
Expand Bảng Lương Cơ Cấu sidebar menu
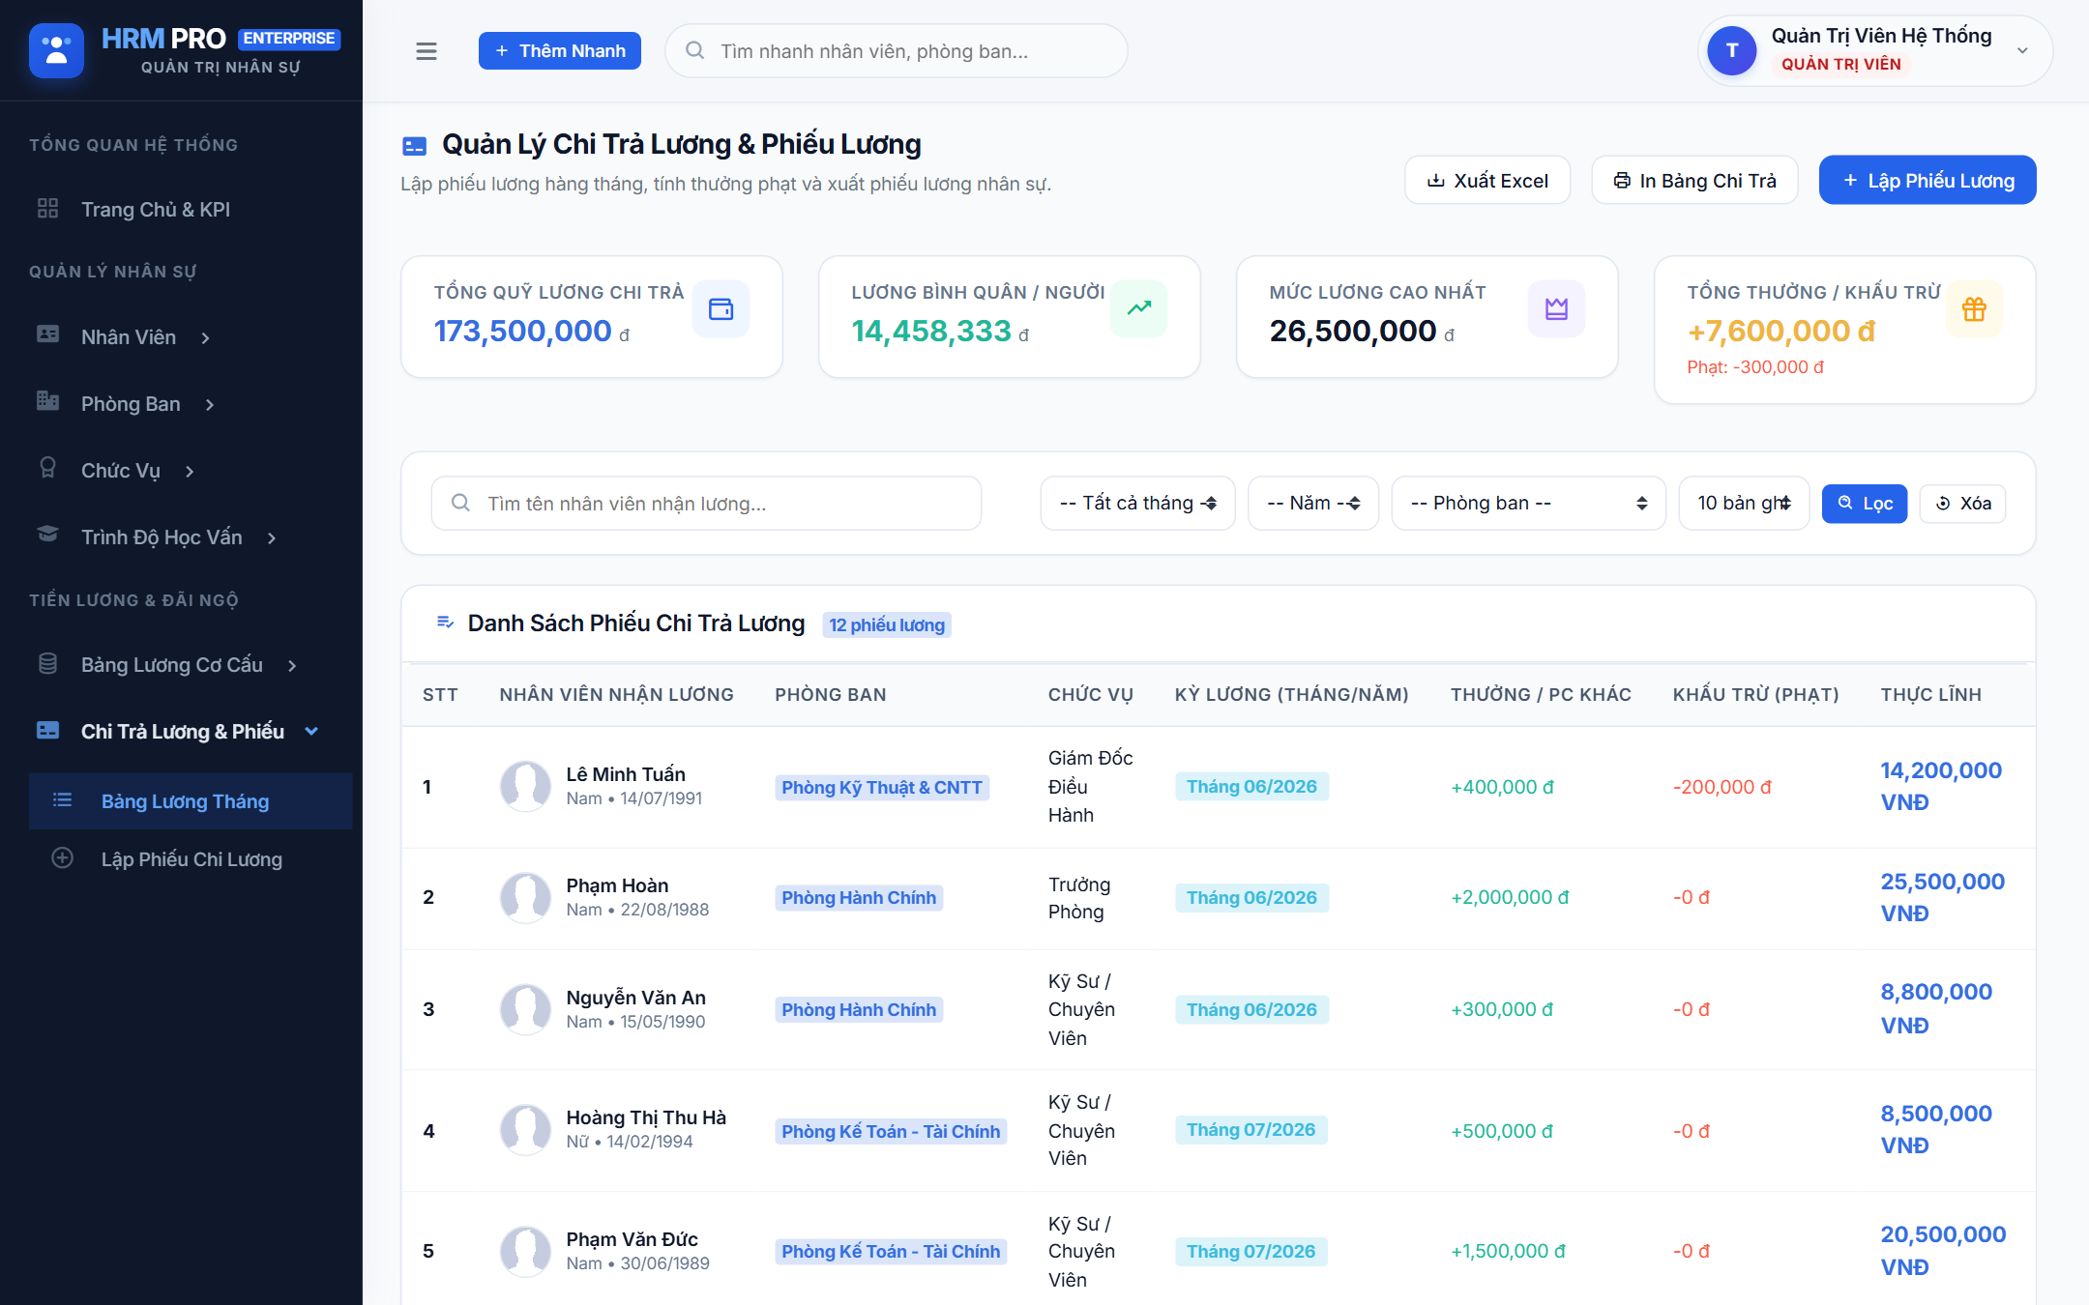(x=191, y=665)
